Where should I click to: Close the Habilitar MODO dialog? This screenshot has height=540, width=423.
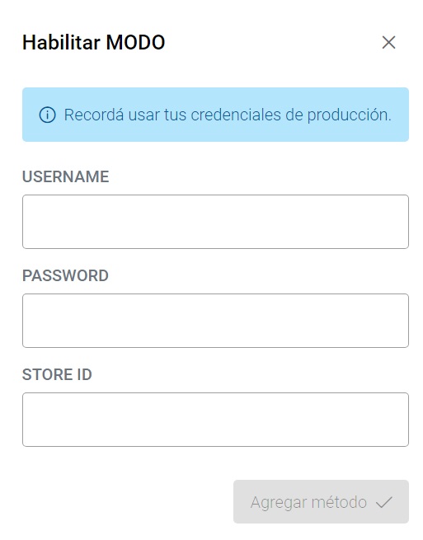[388, 42]
